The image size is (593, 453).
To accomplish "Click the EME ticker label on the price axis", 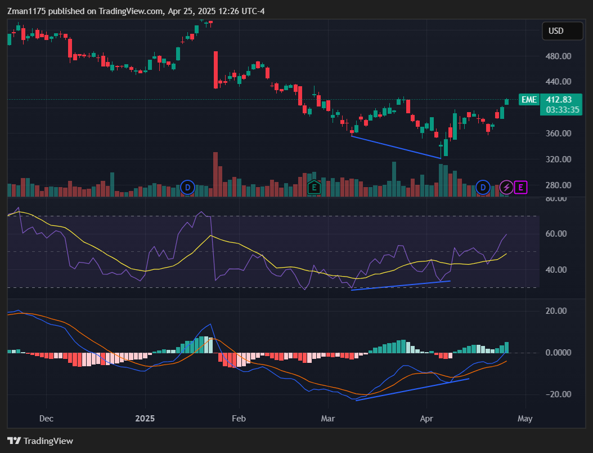I will point(528,100).
